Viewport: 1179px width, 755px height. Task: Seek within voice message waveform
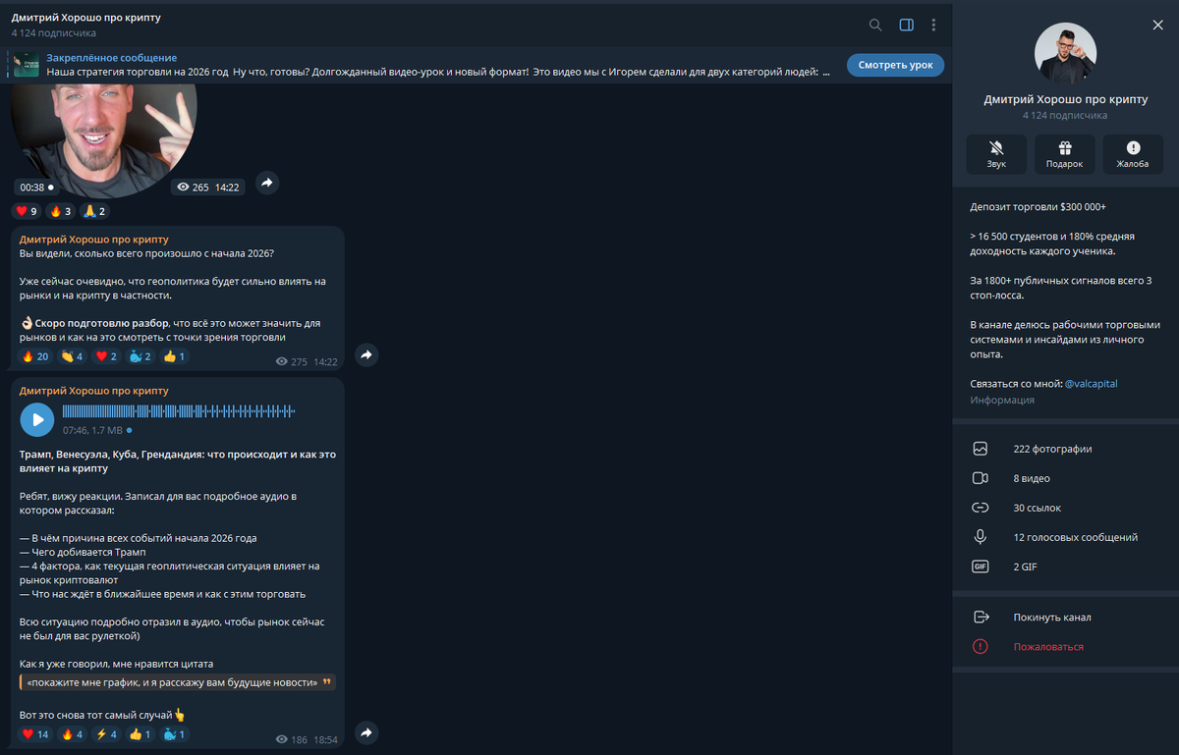179,413
